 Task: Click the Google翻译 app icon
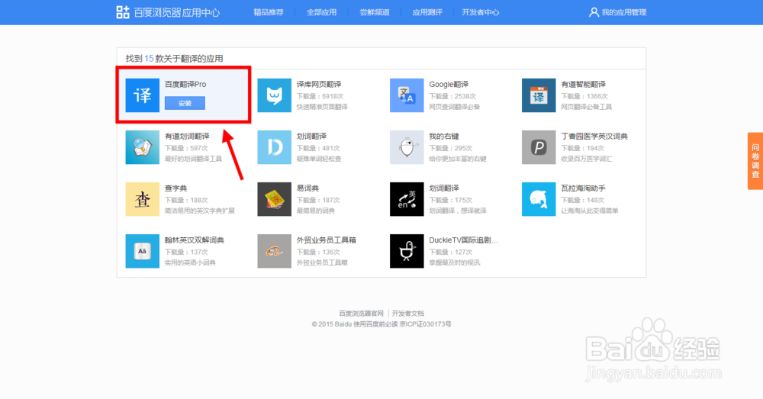pyautogui.click(x=407, y=95)
